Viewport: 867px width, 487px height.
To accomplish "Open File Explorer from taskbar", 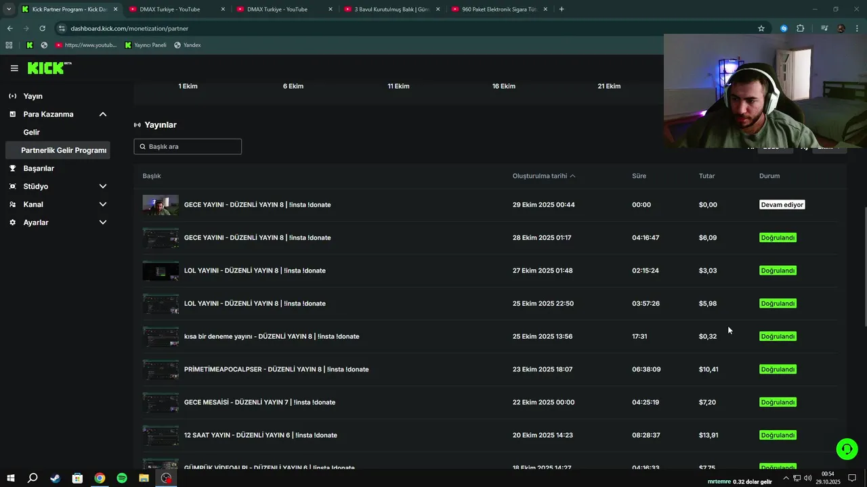I will 144,478.
